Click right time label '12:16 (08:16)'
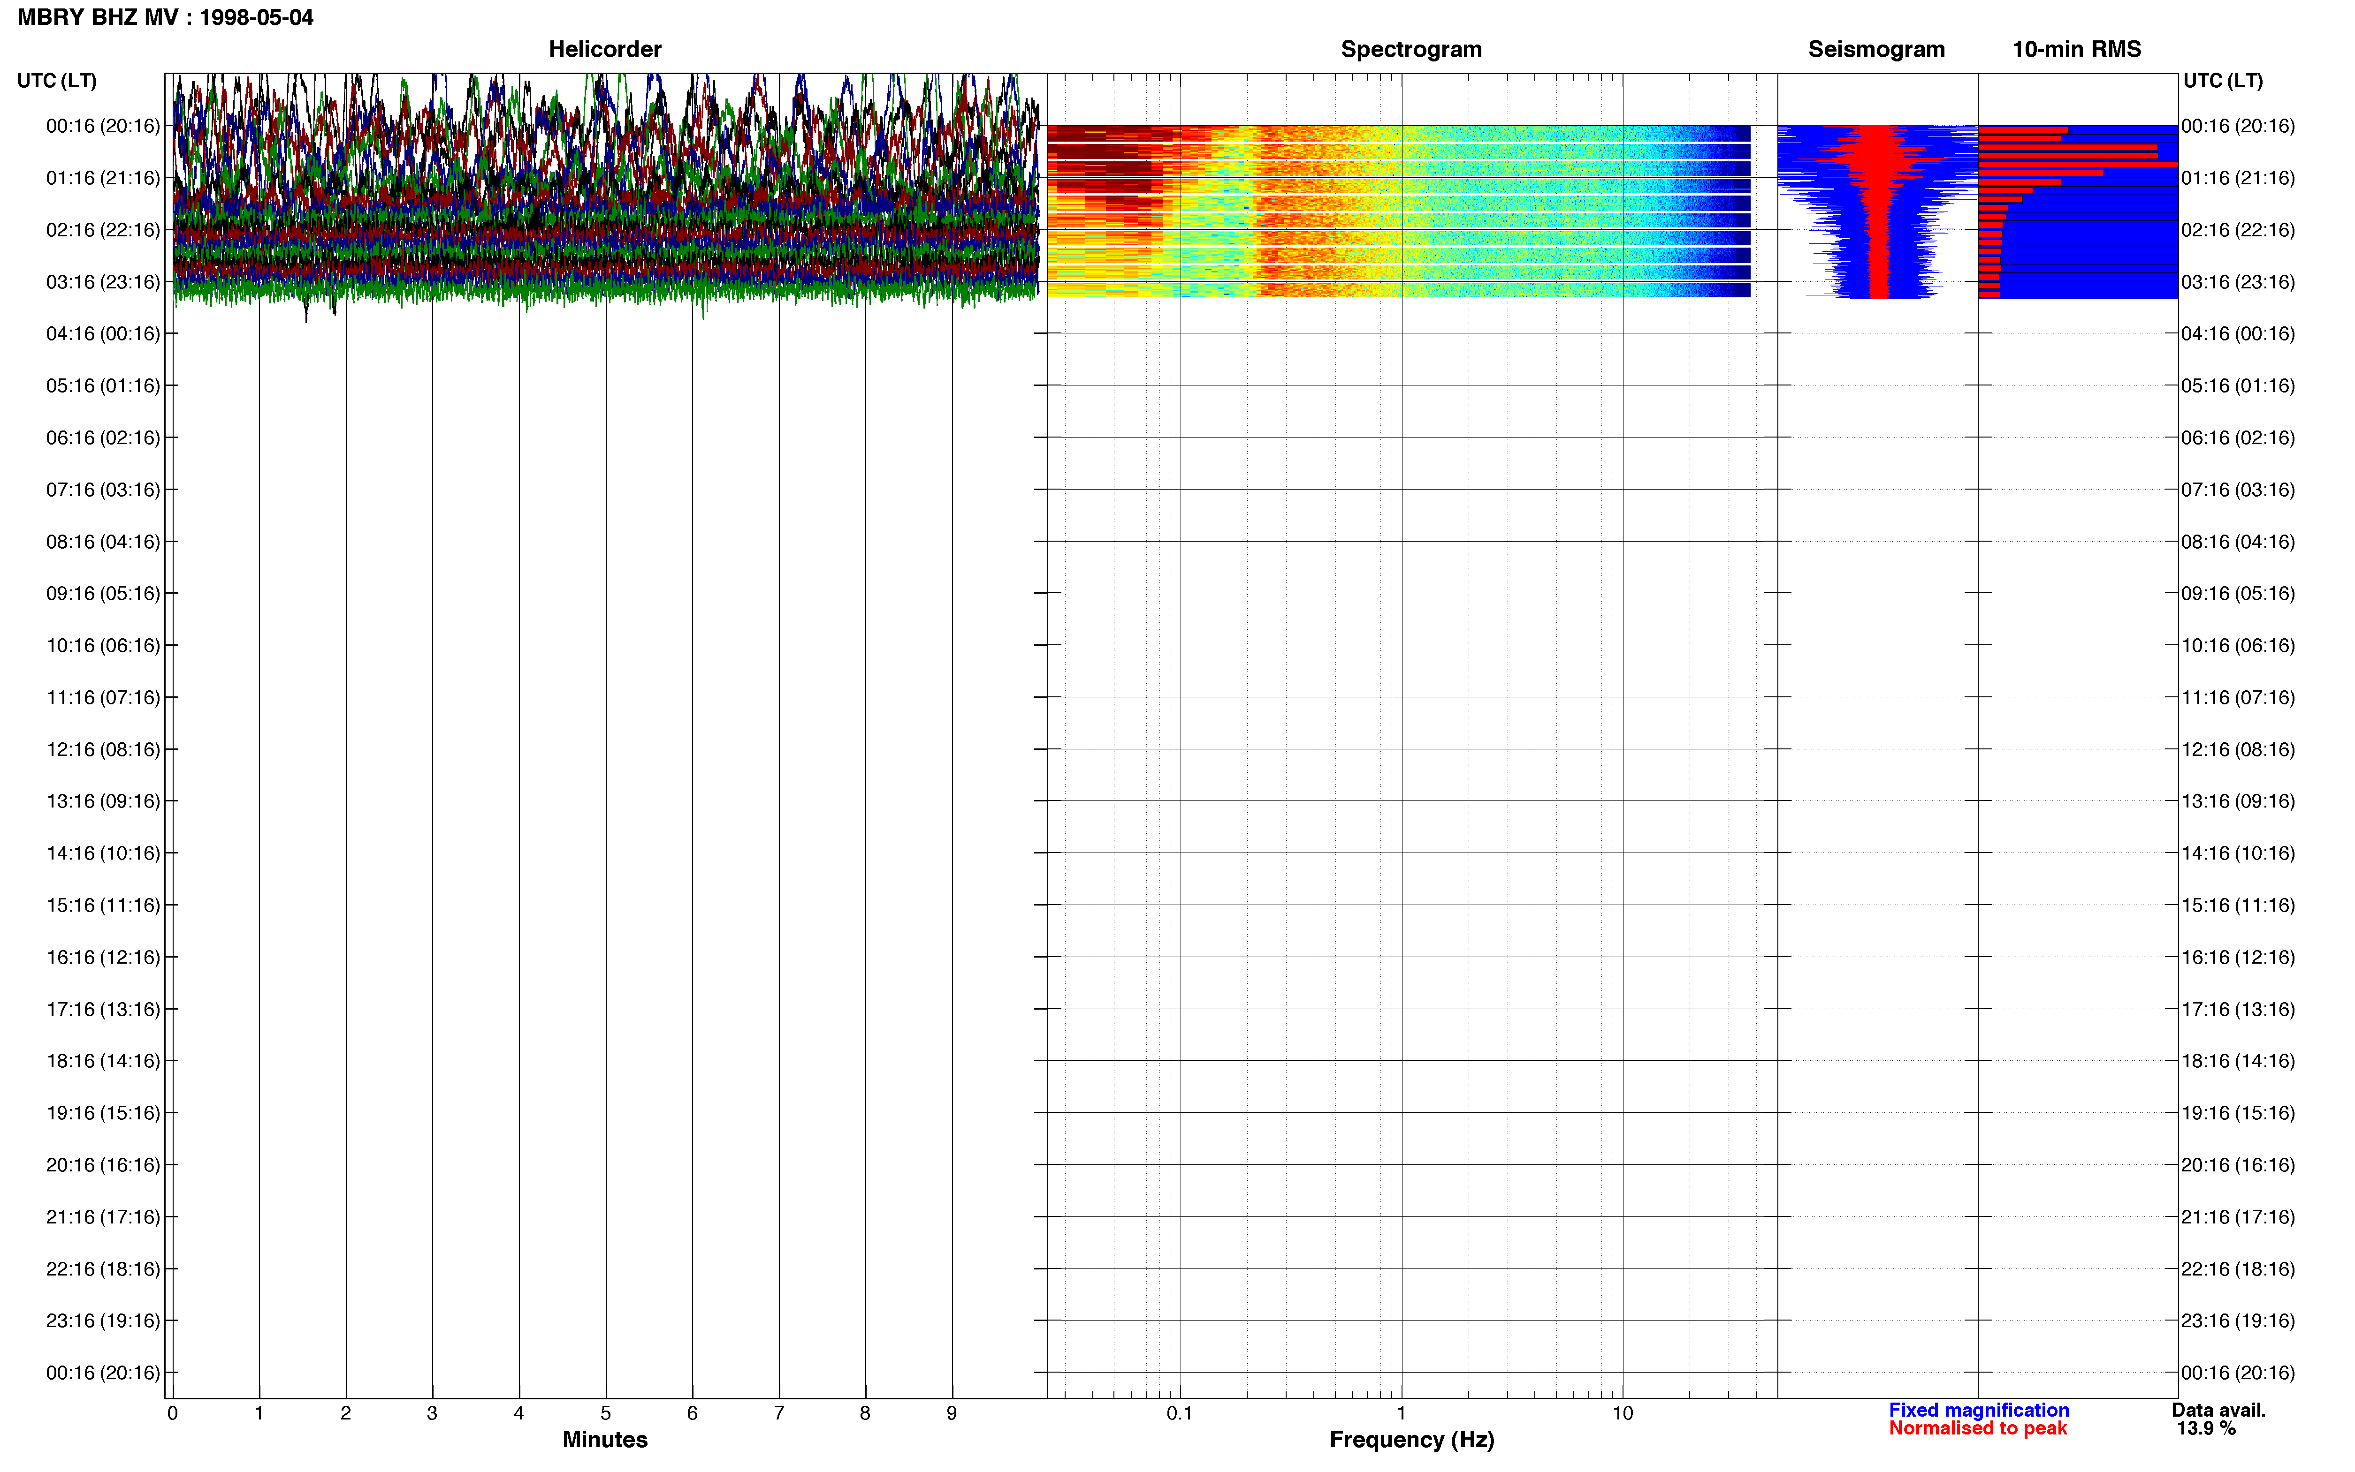Image resolution: width=2355 pixels, height=1472 pixels. pyautogui.click(x=2238, y=750)
